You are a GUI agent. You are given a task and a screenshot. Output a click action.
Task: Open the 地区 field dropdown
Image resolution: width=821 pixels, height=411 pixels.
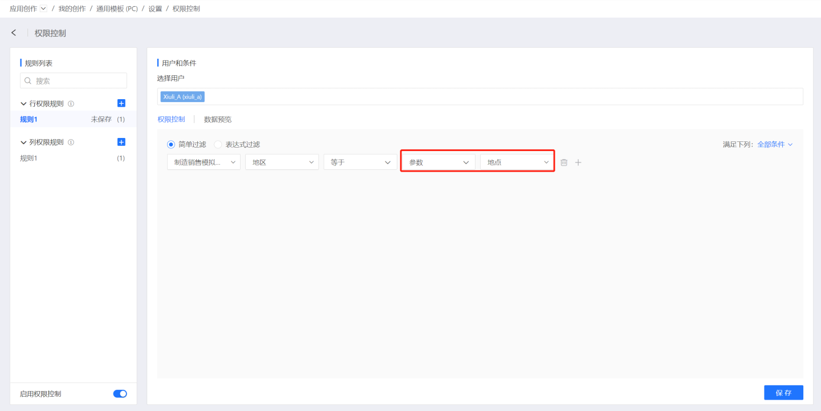(282, 162)
